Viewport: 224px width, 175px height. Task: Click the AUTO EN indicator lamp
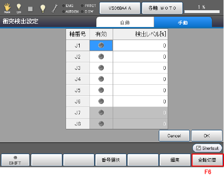coord(63,12)
